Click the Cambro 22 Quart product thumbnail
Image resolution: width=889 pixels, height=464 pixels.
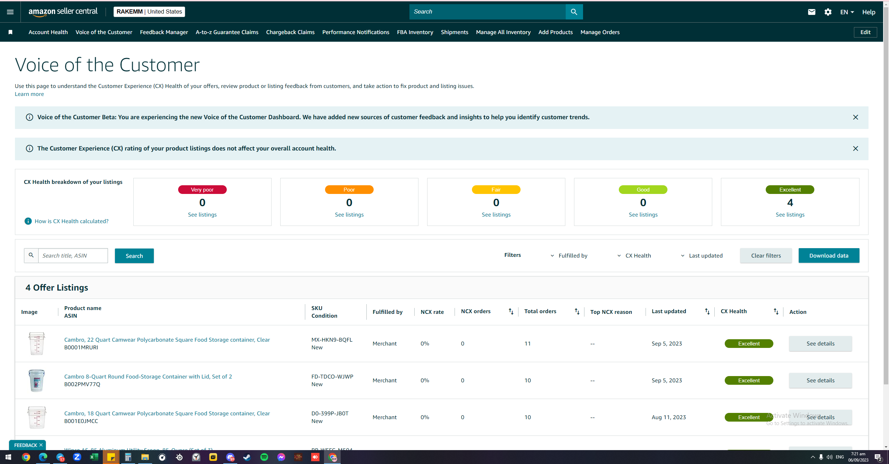(36, 343)
